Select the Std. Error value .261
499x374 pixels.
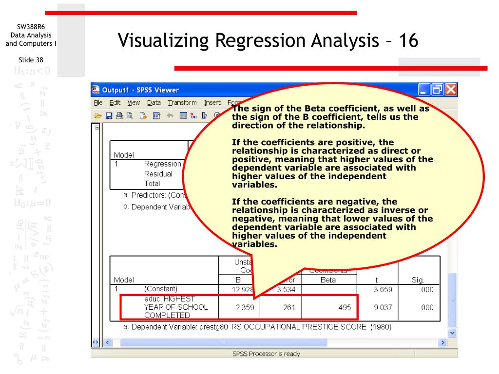click(288, 308)
